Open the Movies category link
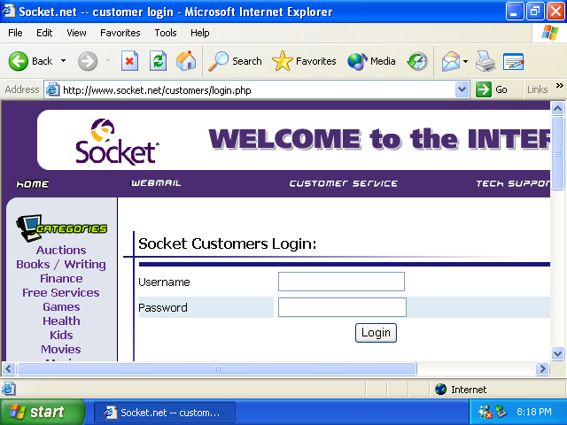567x425 pixels. click(61, 349)
